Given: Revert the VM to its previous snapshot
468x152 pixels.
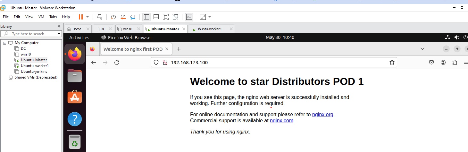Looking at the screenshot, I should click(123, 17).
